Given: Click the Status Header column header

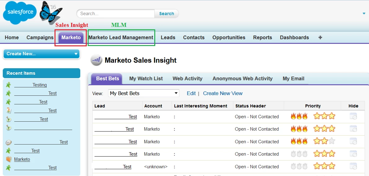Looking at the screenshot, I should [258, 106].
